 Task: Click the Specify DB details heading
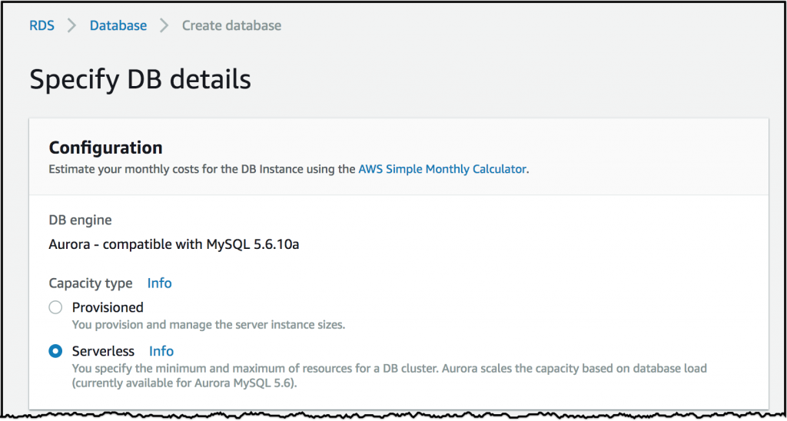click(141, 80)
